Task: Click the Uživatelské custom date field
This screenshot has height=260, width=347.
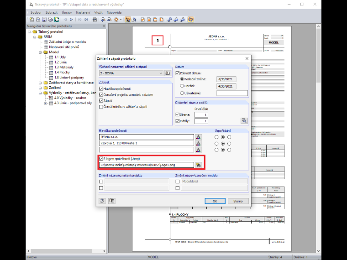Action: point(232,93)
